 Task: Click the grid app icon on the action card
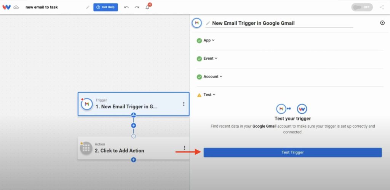tap(86, 148)
